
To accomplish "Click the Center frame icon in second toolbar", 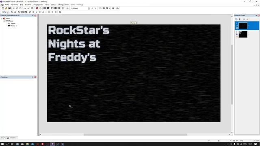I will coord(60,12).
